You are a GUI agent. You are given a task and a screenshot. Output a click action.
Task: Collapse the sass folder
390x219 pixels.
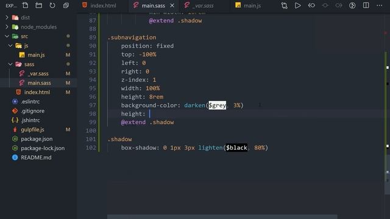click(10, 64)
